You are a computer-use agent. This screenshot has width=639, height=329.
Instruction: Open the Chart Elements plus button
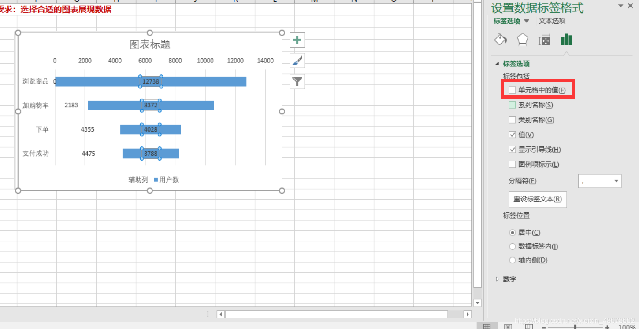(297, 40)
